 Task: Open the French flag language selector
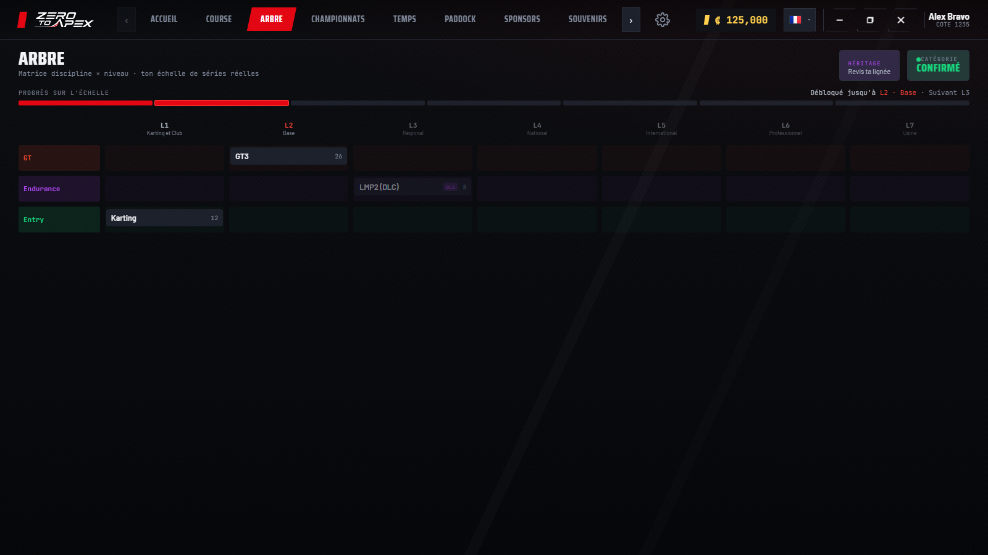[799, 20]
